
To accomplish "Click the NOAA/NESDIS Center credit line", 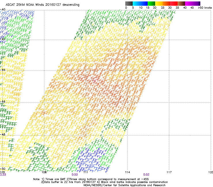I will point(124,185).
